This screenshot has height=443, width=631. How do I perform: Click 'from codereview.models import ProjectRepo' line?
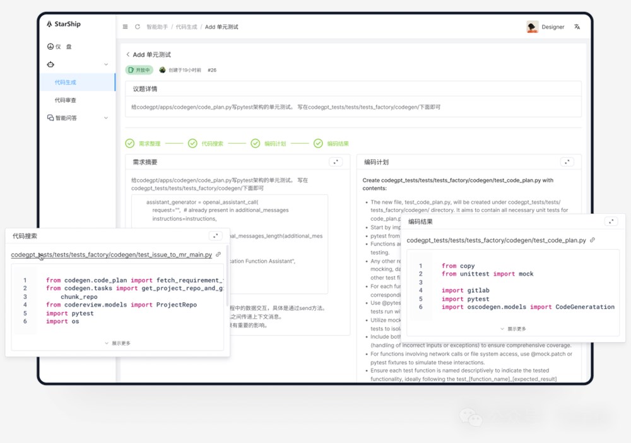122,305
